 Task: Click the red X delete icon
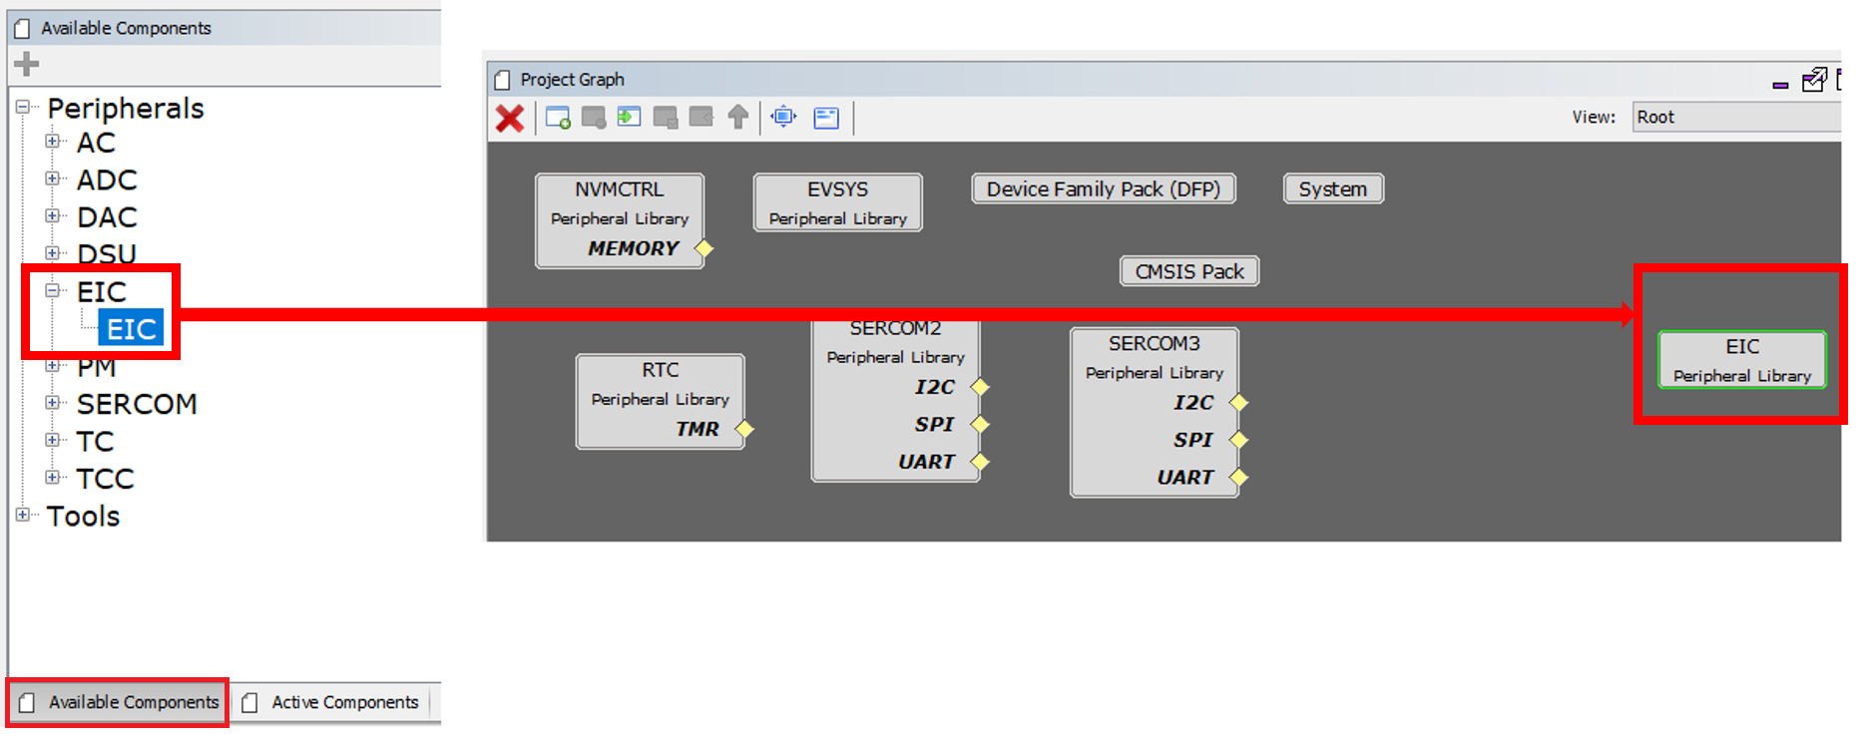[509, 119]
